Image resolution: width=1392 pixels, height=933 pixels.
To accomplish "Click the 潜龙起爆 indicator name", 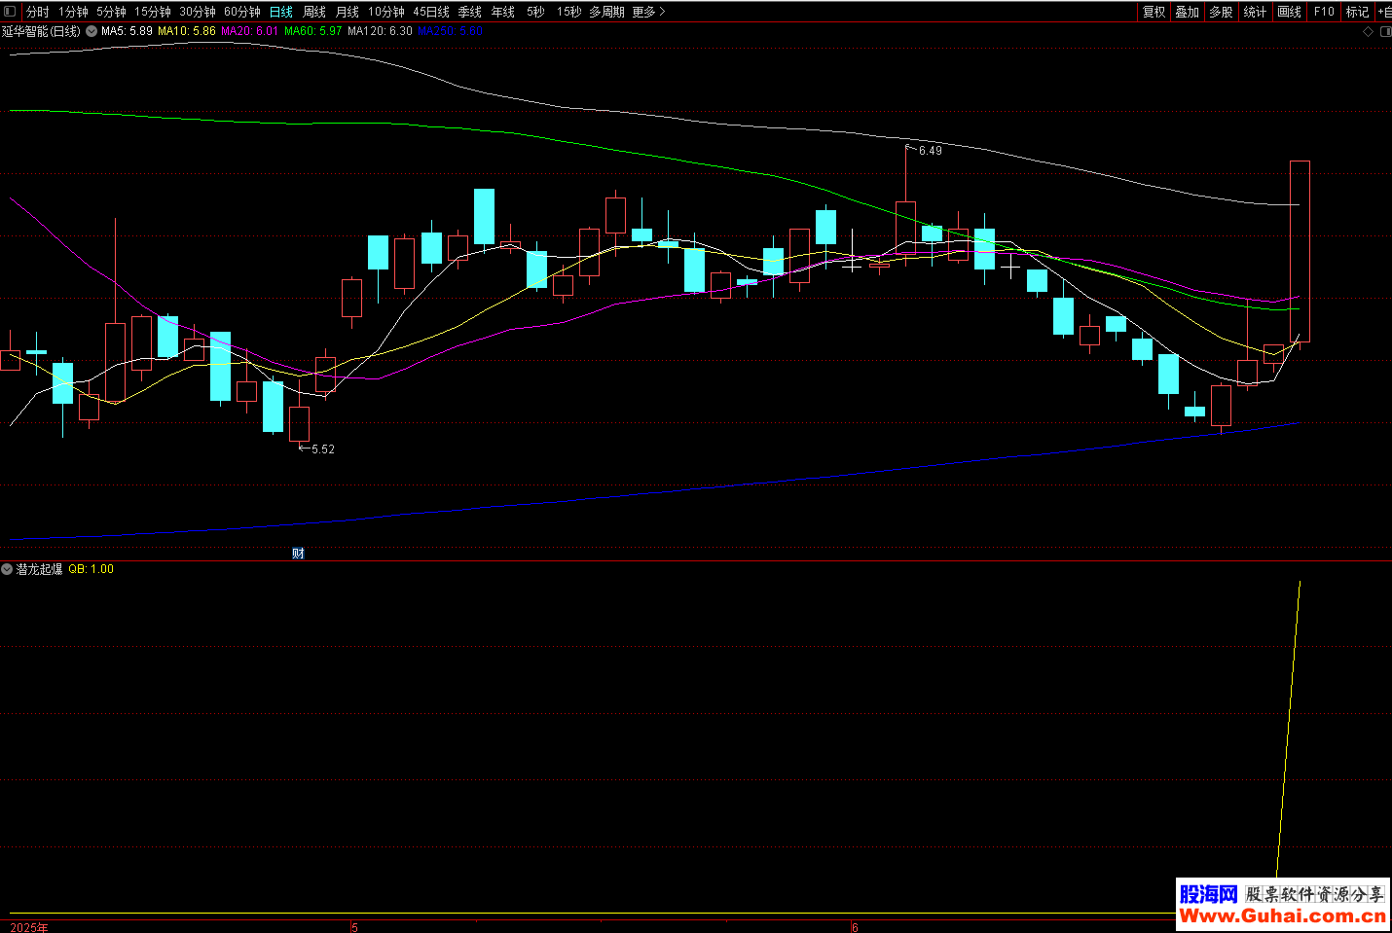I will point(39,569).
